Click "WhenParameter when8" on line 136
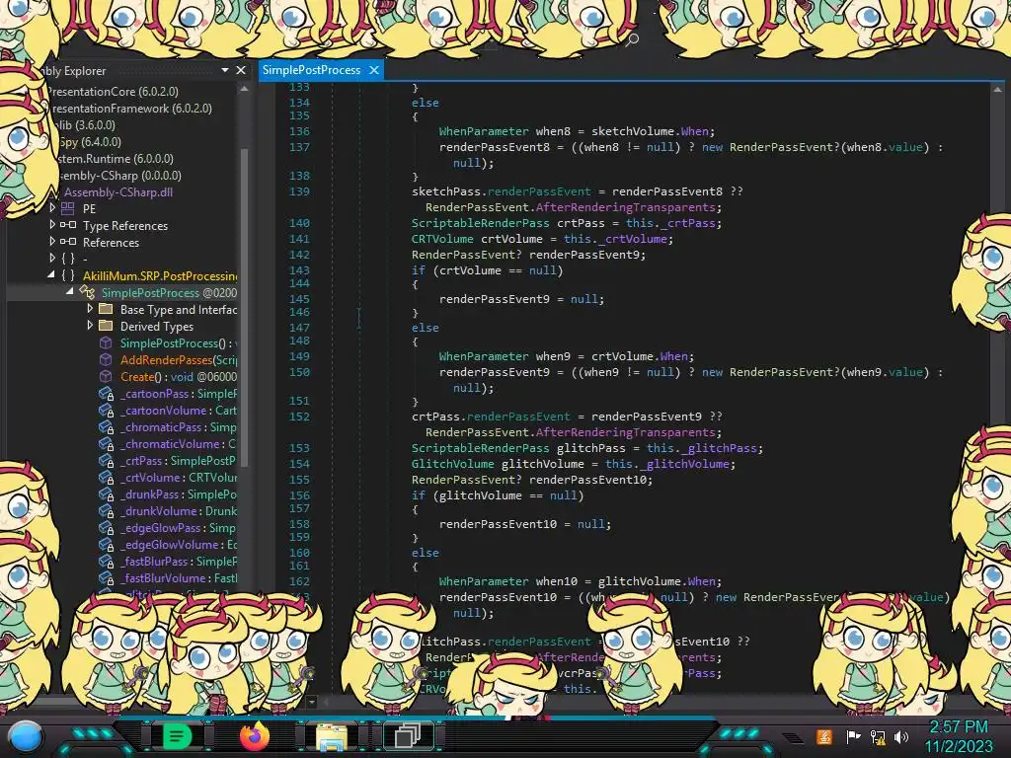Viewport: 1011px width, 758px height. point(505,131)
